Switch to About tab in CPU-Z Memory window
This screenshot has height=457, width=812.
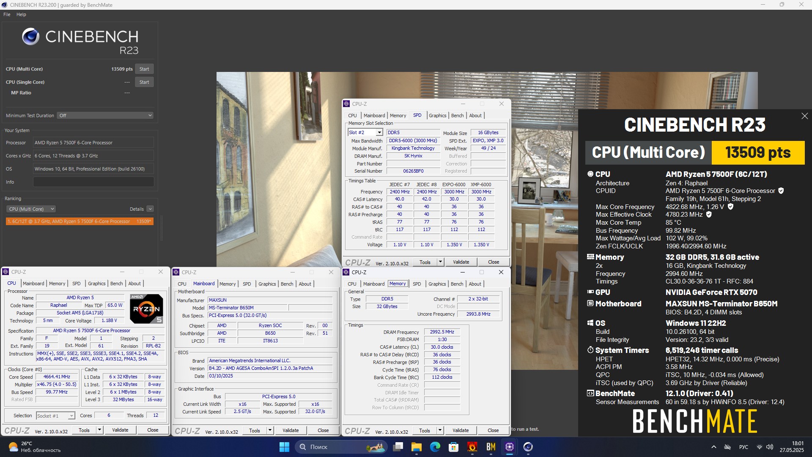pos(475,284)
